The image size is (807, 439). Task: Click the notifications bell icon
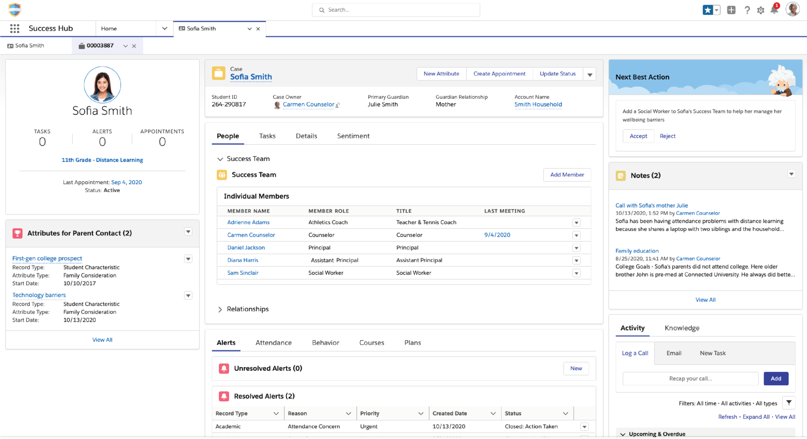[x=774, y=10]
